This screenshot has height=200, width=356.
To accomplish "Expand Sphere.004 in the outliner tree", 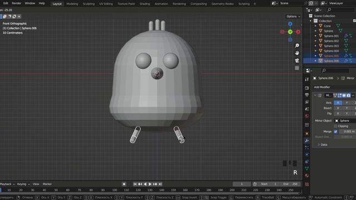I will 315,51.
